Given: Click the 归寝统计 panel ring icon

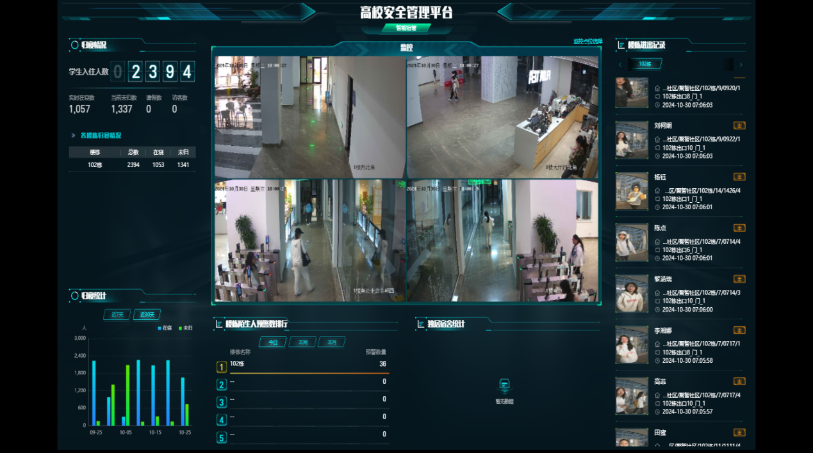Looking at the screenshot, I should pos(74,296).
